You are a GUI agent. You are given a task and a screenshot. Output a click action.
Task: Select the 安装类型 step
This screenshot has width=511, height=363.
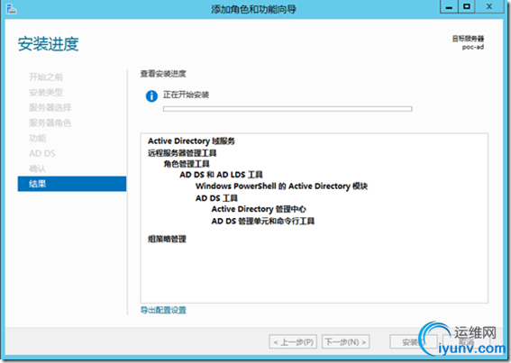point(46,93)
